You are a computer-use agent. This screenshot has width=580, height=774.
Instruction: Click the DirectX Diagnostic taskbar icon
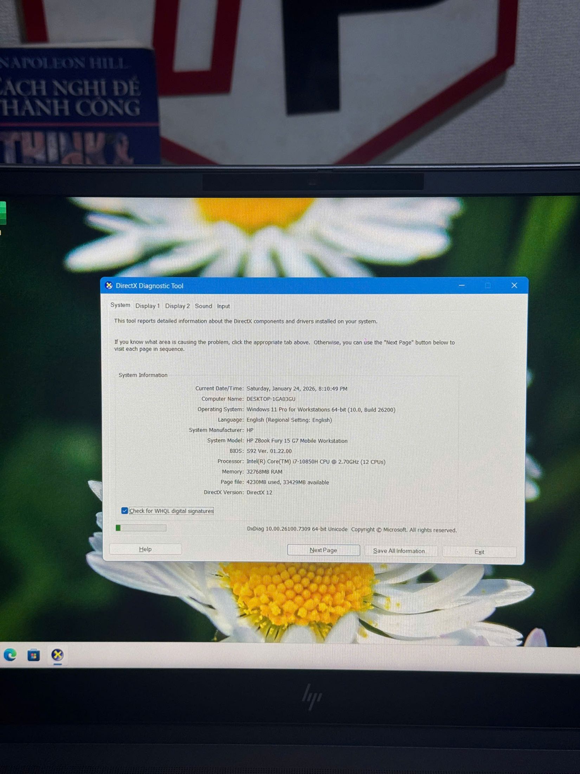(58, 655)
